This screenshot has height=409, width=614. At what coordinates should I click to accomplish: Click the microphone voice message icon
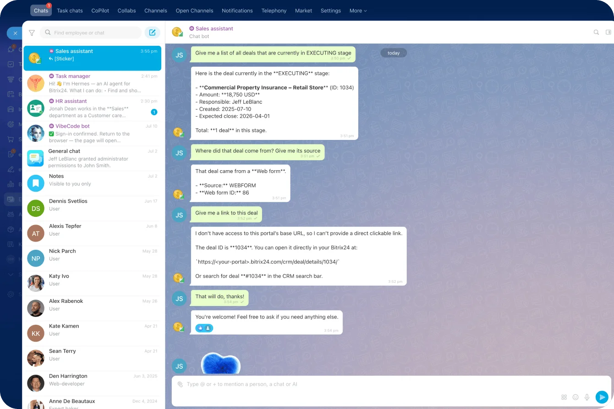pyautogui.click(x=587, y=397)
